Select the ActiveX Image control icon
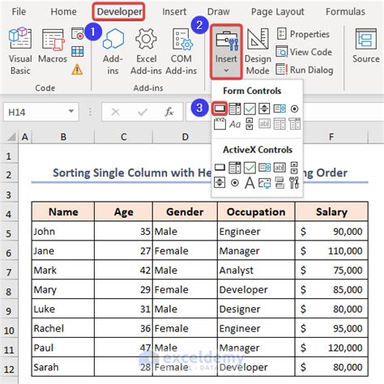Screen dimensions: 384x384 (x=265, y=183)
